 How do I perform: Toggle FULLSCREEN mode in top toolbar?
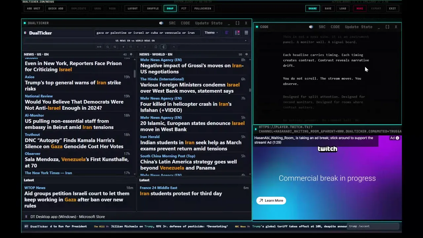coord(203,8)
